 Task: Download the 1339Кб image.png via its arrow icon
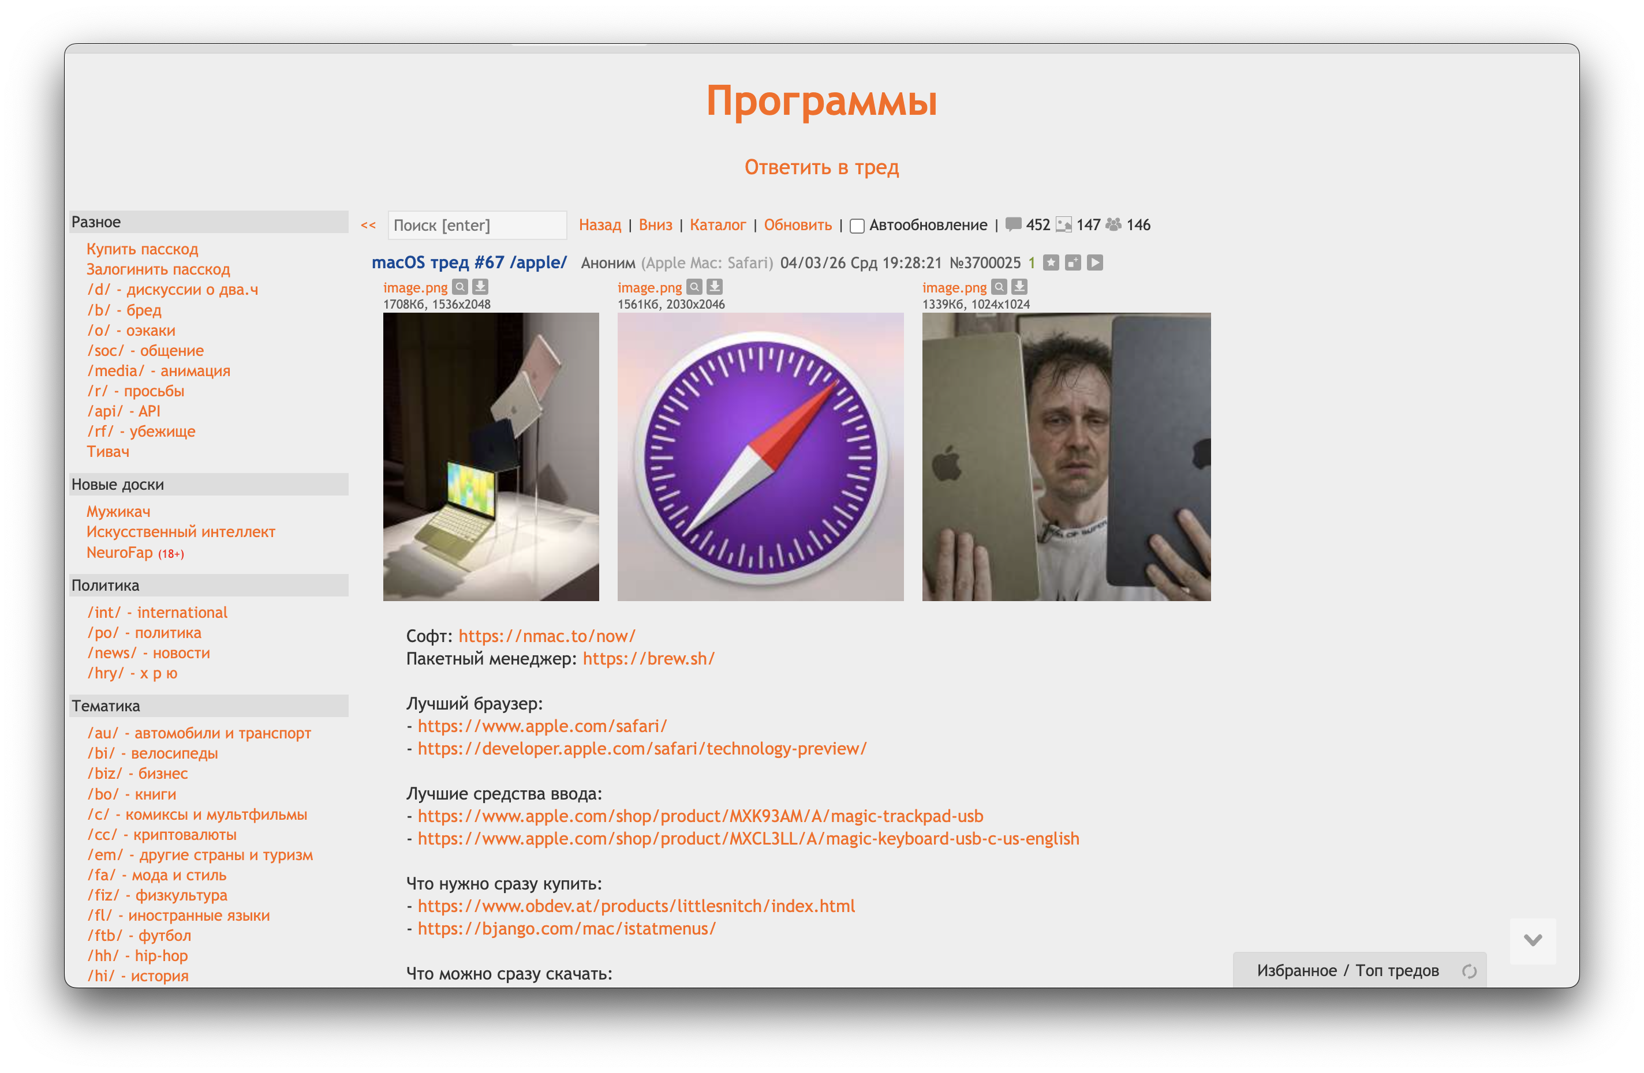pyautogui.click(x=1019, y=287)
